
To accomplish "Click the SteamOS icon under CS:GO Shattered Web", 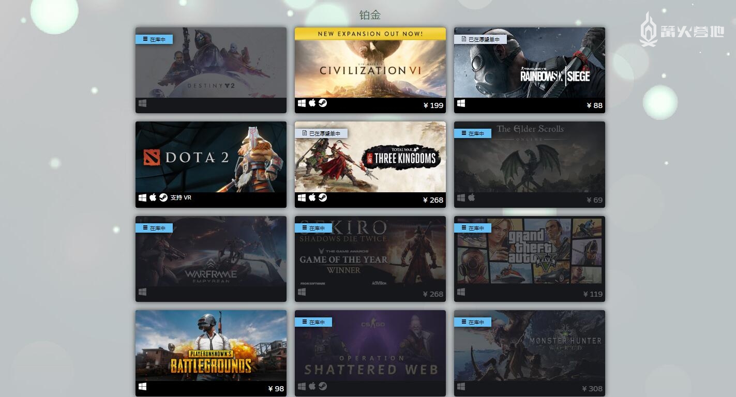I will coord(322,386).
